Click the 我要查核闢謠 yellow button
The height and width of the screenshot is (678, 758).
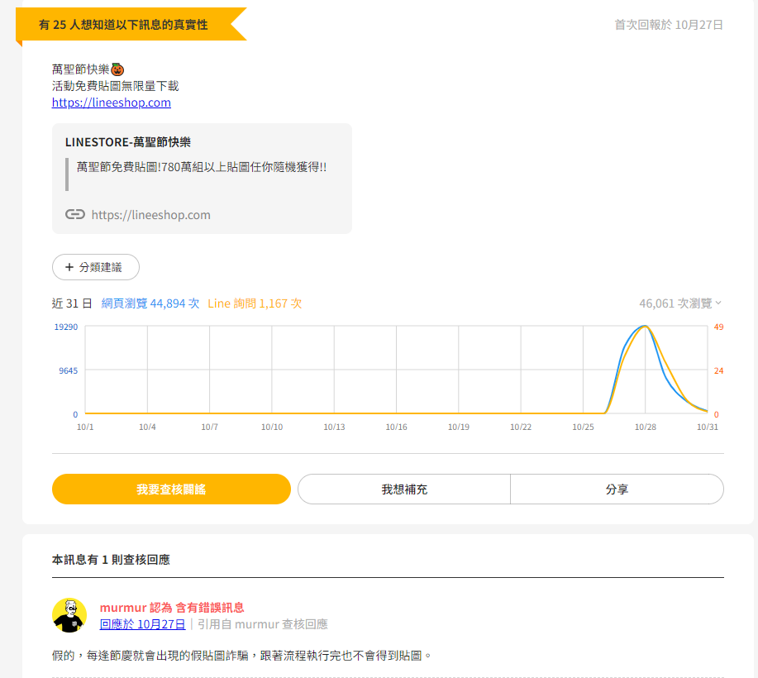[171, 489]
